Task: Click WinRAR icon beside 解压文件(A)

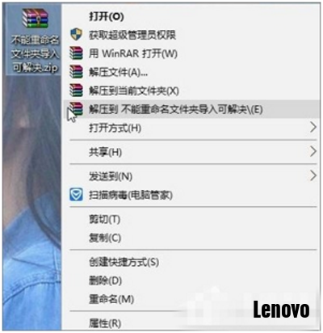Action: [x=76, y=72]
